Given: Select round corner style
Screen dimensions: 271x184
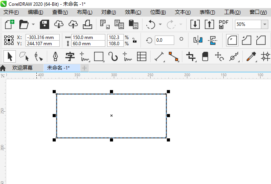Looking at the screenshot, I should point(232,40).
